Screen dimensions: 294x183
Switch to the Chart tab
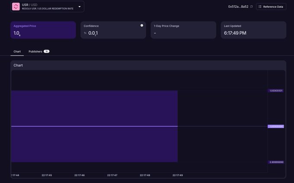pos(17,52)
